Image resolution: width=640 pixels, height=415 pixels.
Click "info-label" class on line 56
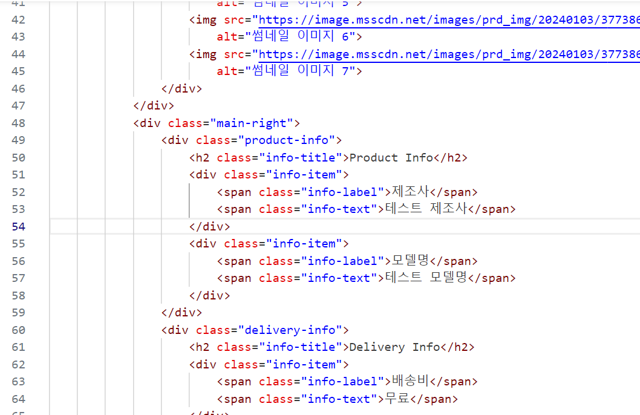342,261
